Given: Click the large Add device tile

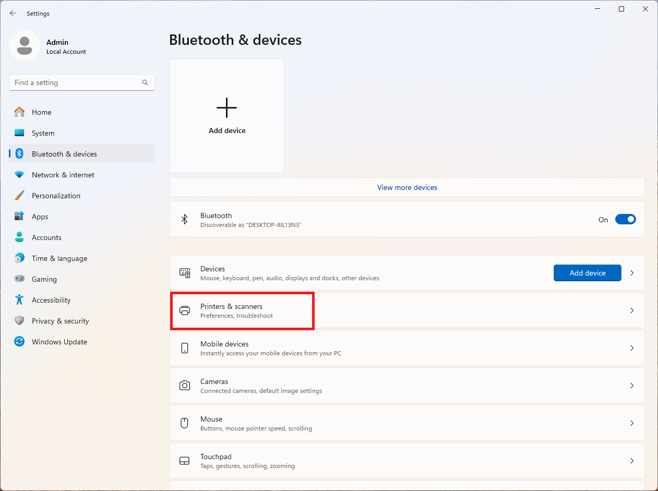Looking at the screenshot, I should click(x=227, y=116).
